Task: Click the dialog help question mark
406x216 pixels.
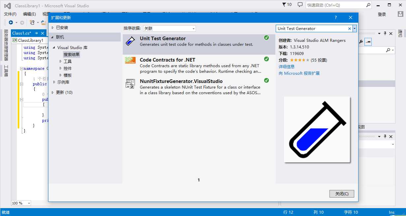Action: point(336,18)
